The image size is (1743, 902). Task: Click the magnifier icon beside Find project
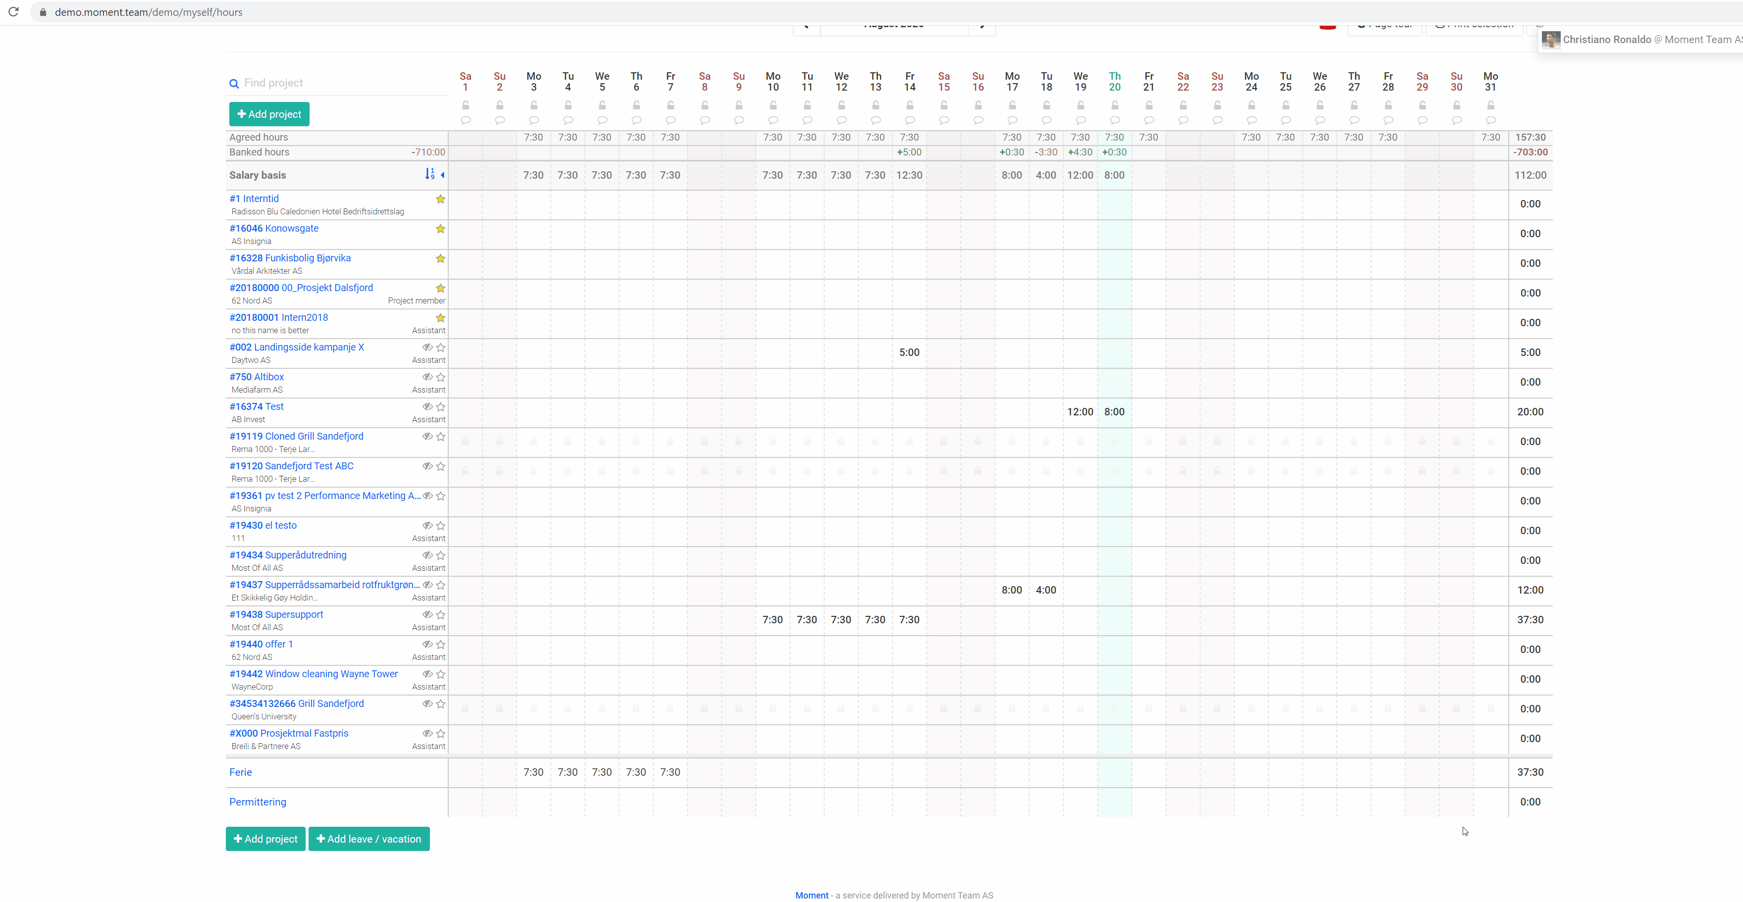click(234, 84)
